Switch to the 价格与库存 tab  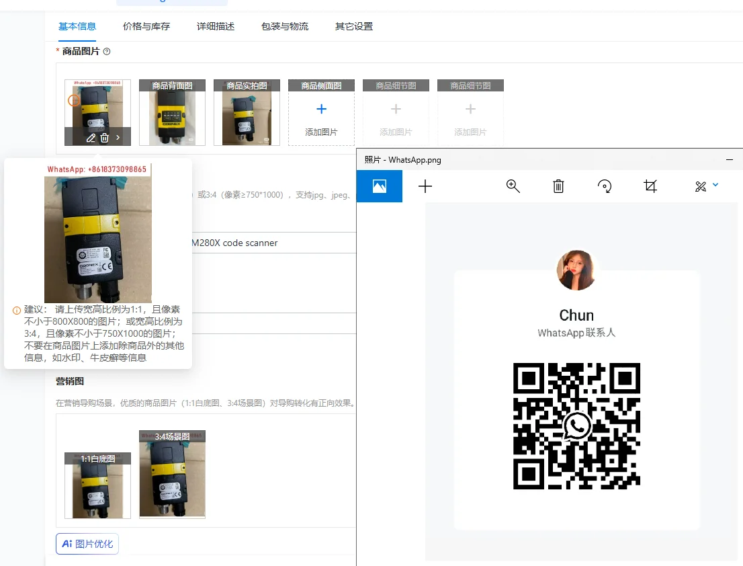pyautogui.click(x=146, y=27)
